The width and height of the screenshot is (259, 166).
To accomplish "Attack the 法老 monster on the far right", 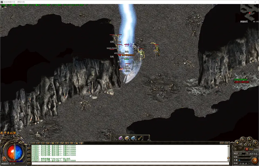I will pos(156,49).
